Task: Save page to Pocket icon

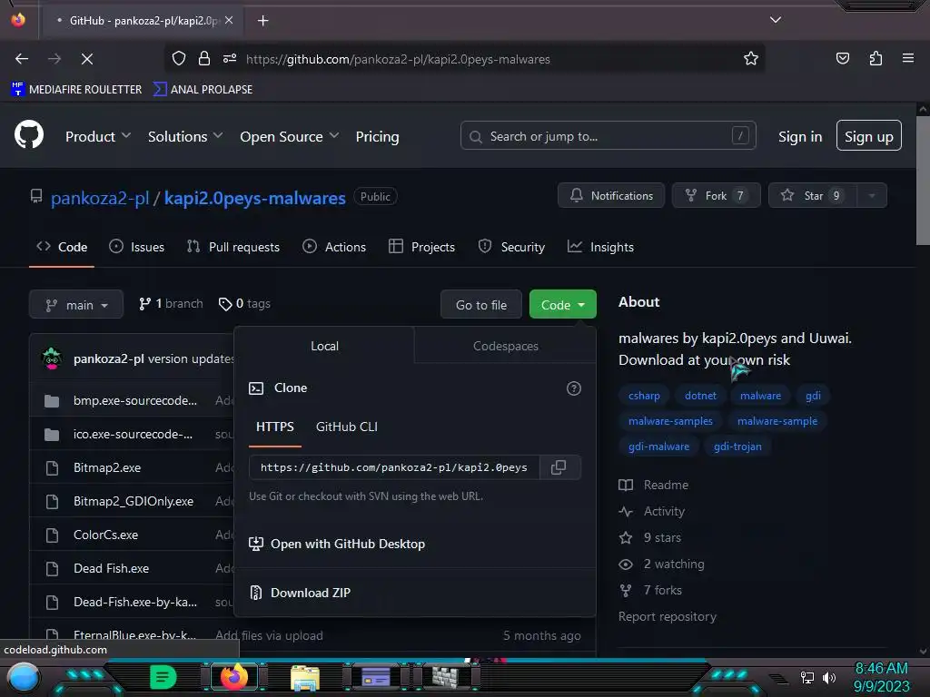Action: point(843,58)
